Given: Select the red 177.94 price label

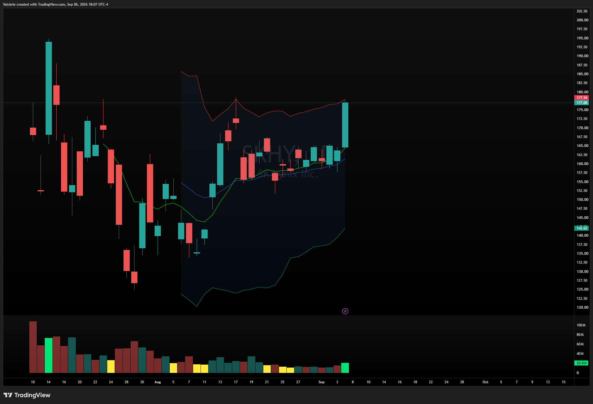Looking at the screenshot, I should coord(582,98).
